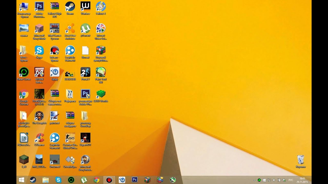Screen dimensions: 328x184
Task: Select the Portal 2 shortcut
Action: tap(85, 74)
